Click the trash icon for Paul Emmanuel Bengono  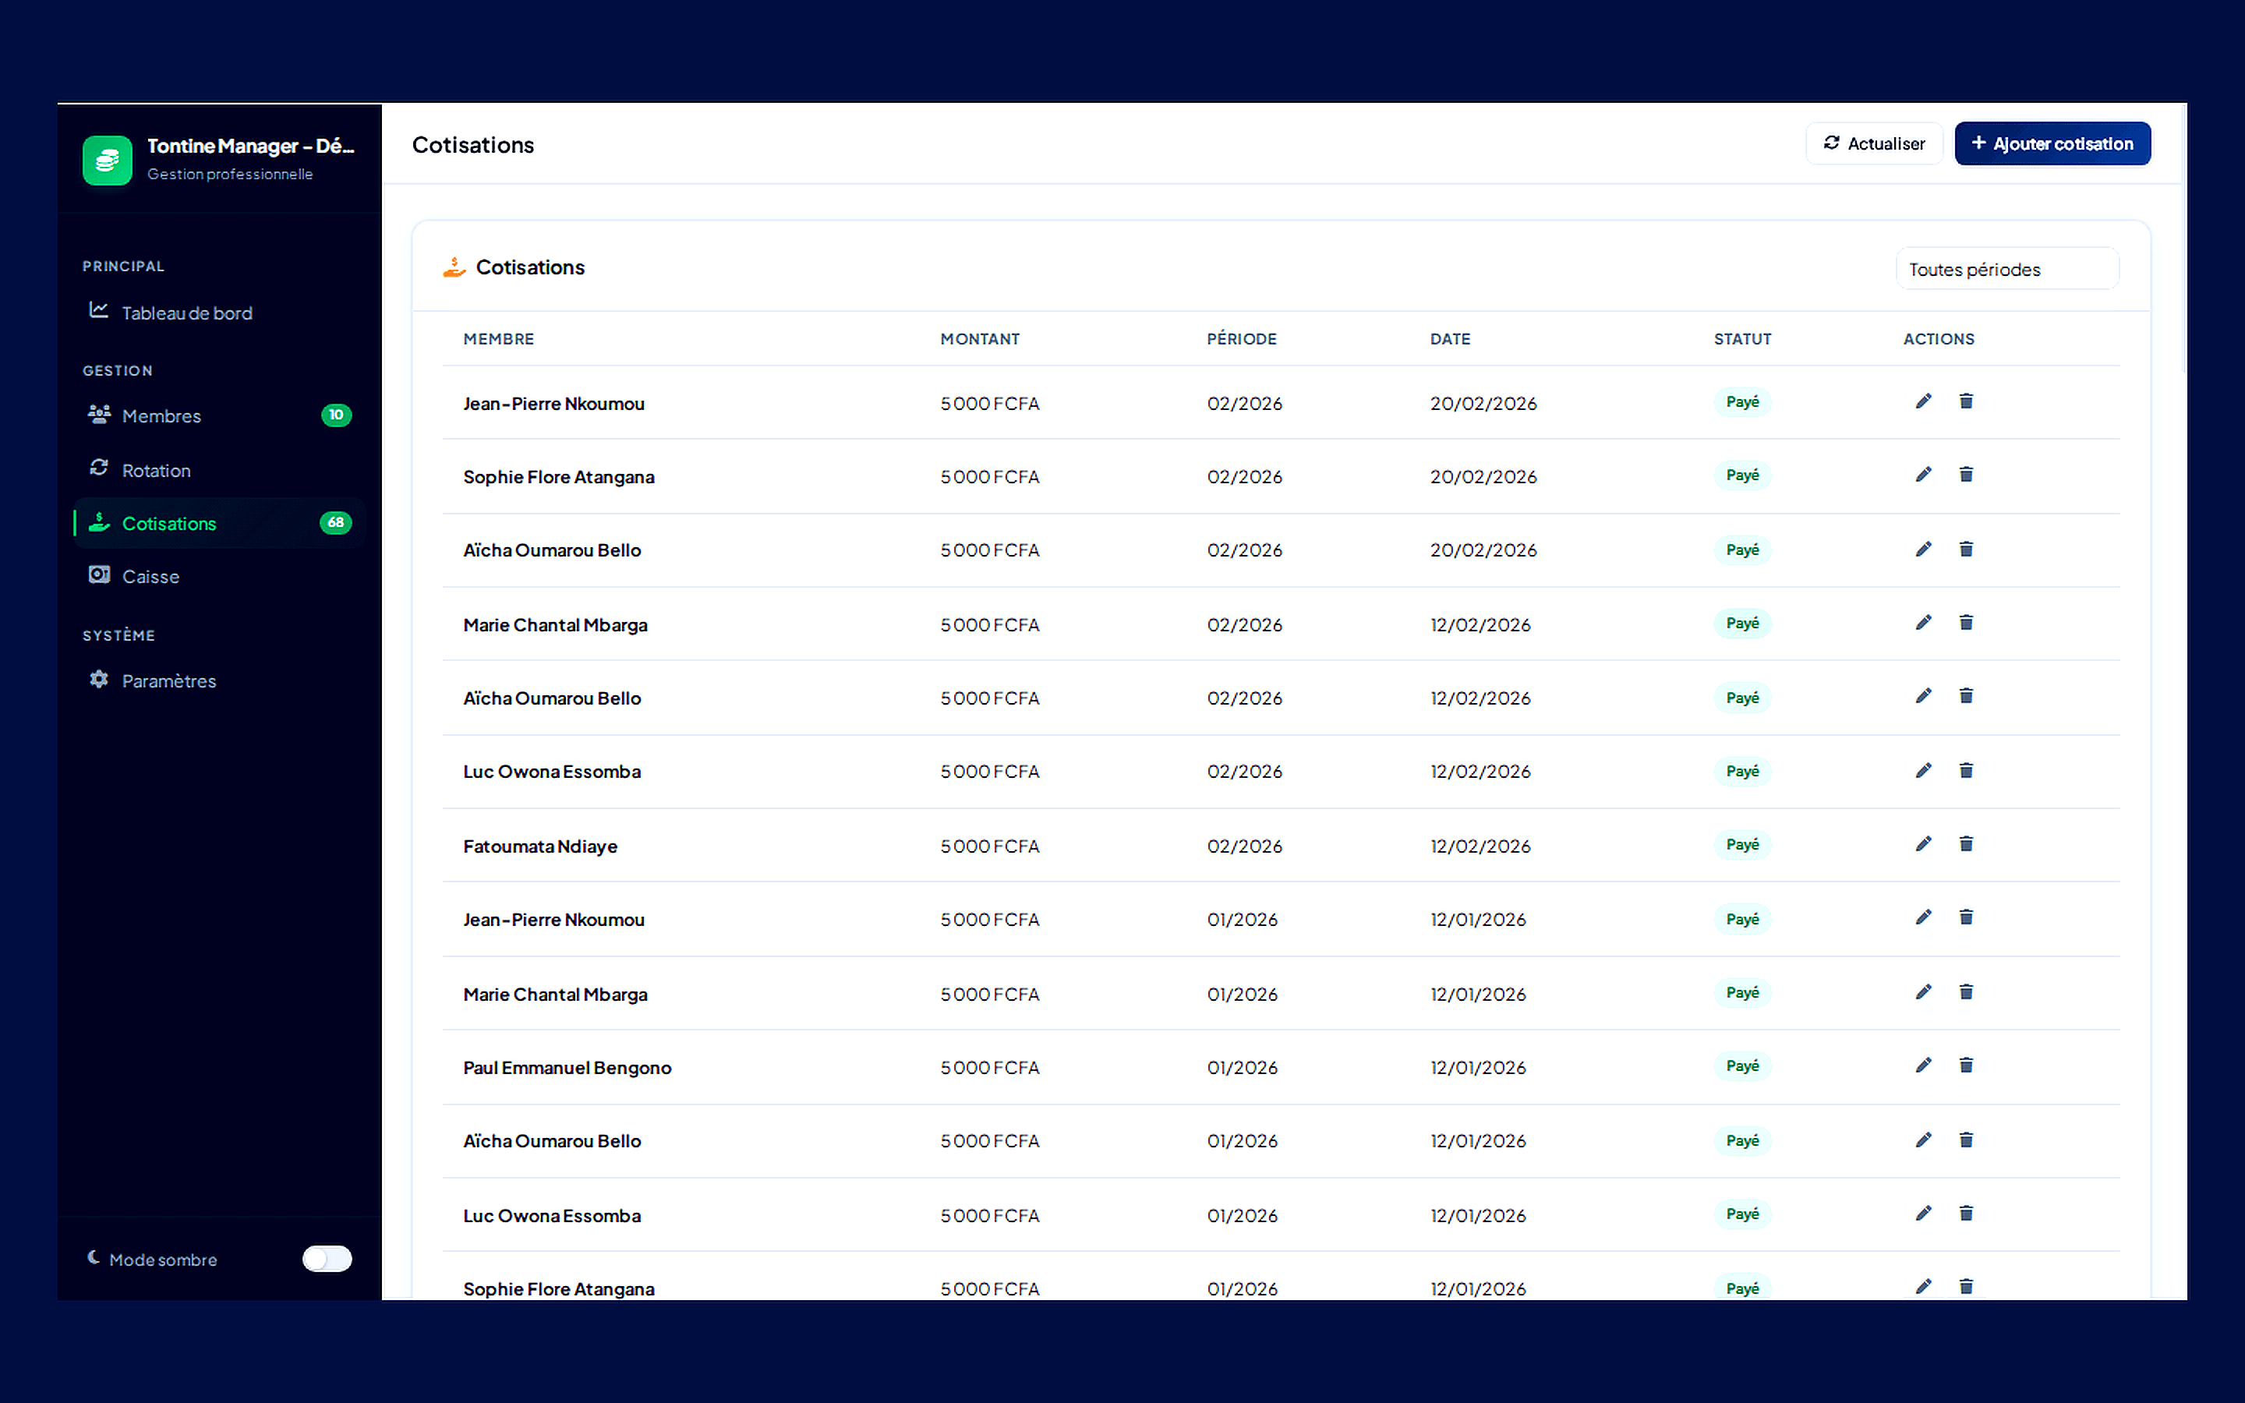(1966, 1064)
